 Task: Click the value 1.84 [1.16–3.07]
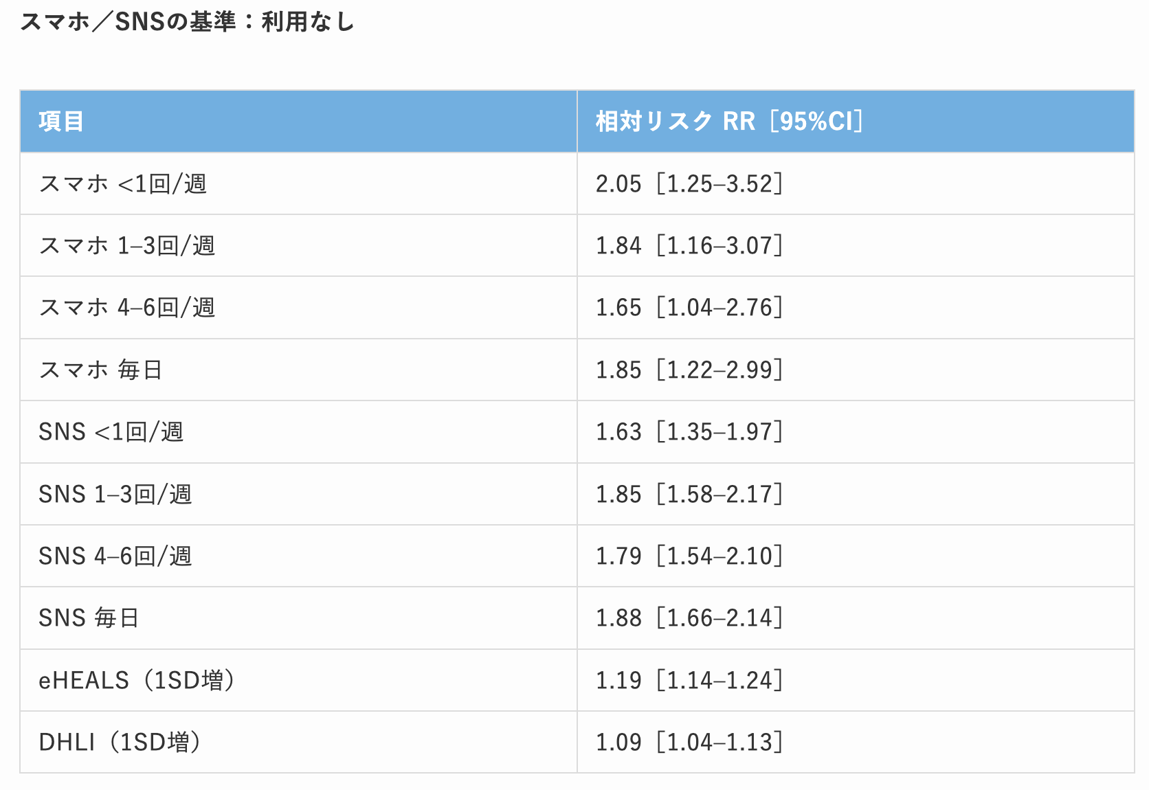tap(689, 245)
